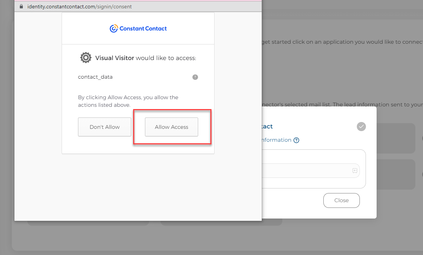Image resolution: width=423 pixels, height=255 pixels.
Task: Click the contact card icon inside input field
Action: click(x=355, y=171)
